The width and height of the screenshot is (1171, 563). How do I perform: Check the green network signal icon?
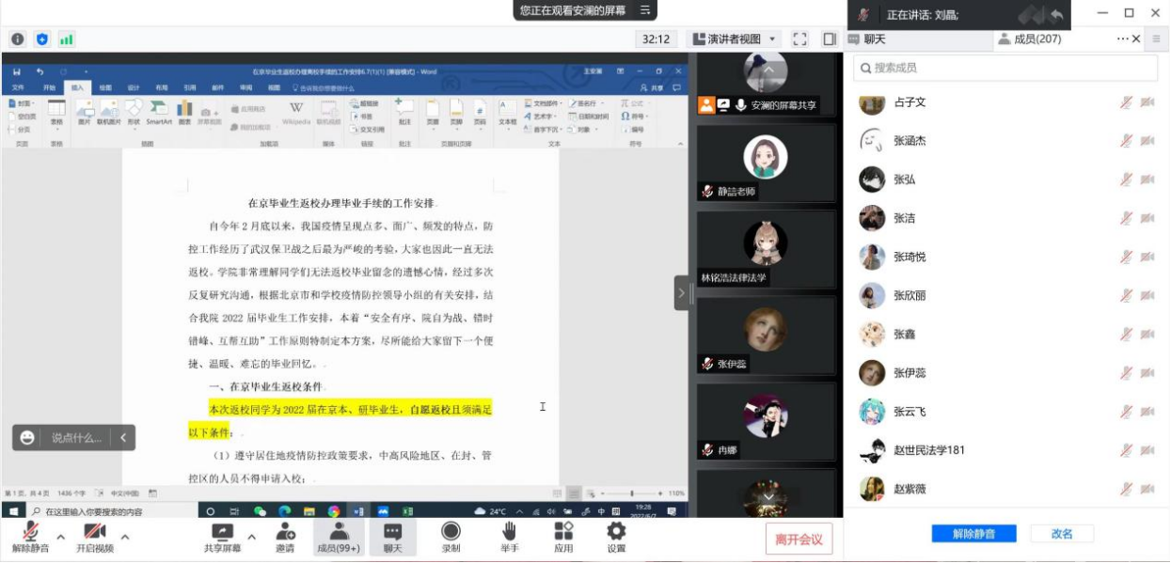66,39
